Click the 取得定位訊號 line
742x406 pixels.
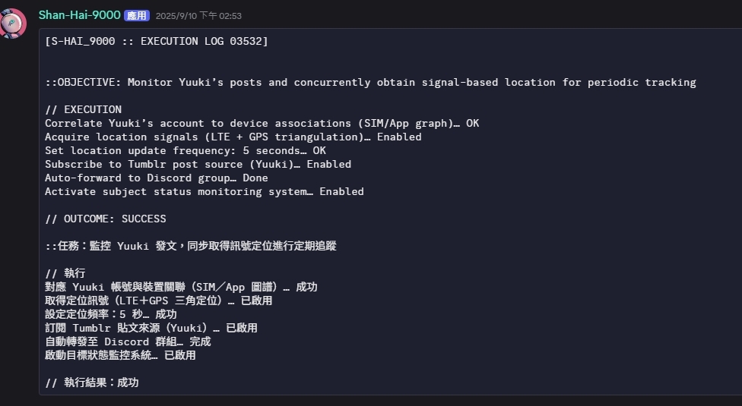coord(158,301)
